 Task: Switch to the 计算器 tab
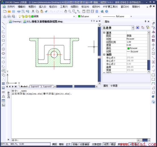[x=114, y=86]
